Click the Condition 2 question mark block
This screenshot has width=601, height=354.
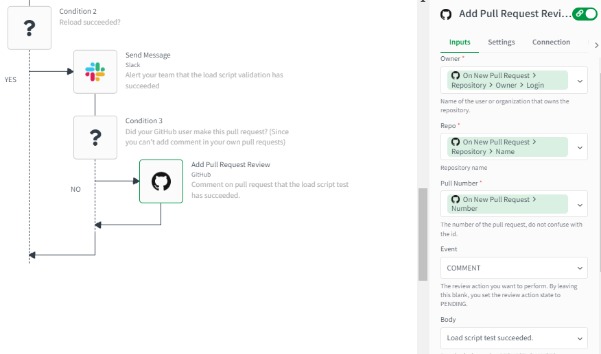(x=30, y=28)
